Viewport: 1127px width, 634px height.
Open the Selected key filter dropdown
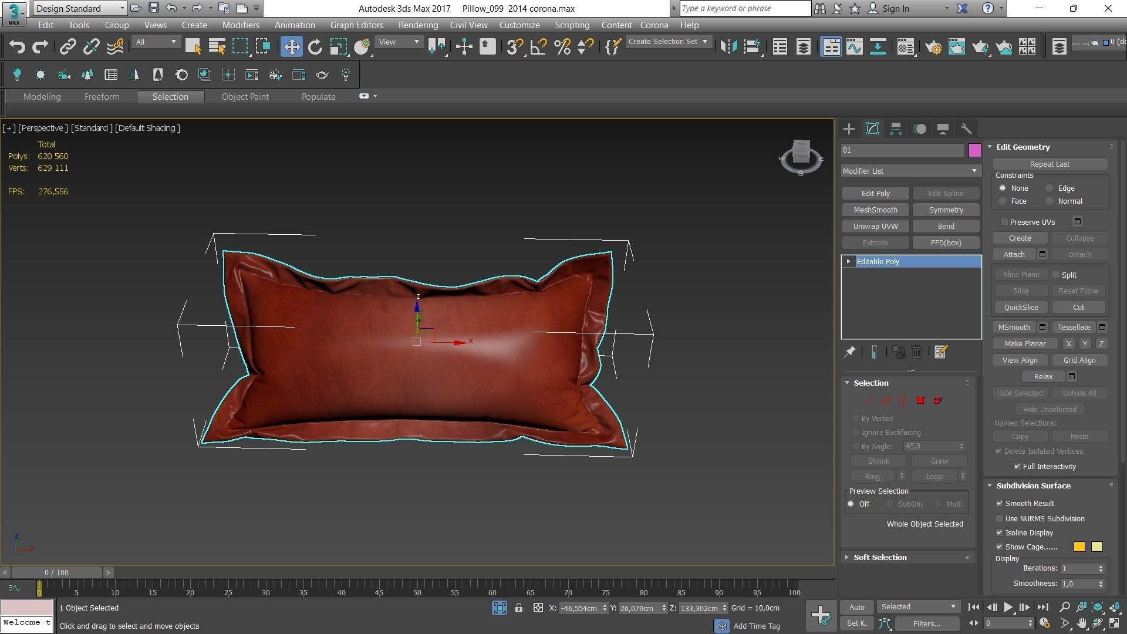pyautogui.click(x=918, y=607)
